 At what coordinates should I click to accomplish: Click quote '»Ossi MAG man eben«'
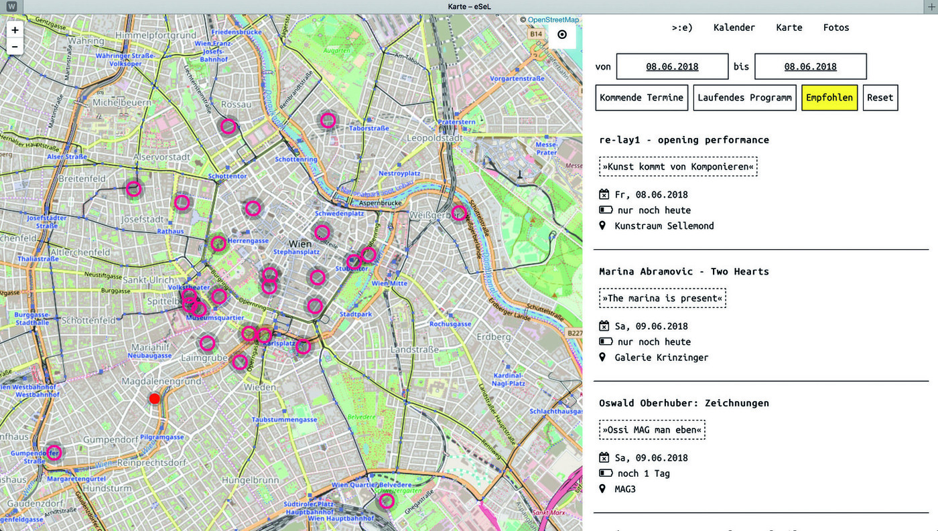pos(652,429)
